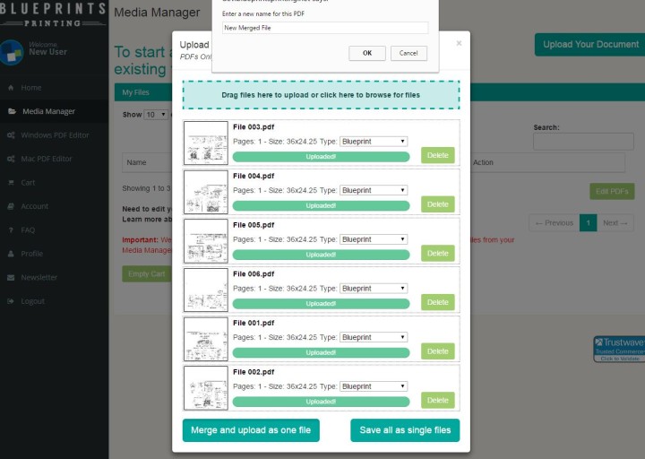Click the New User avatar image

(12, 52)
